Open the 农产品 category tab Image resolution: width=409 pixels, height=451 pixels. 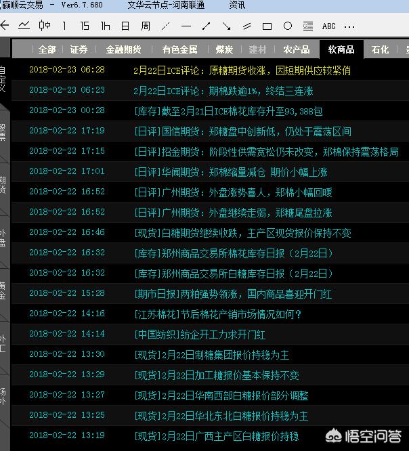[297, 49]
